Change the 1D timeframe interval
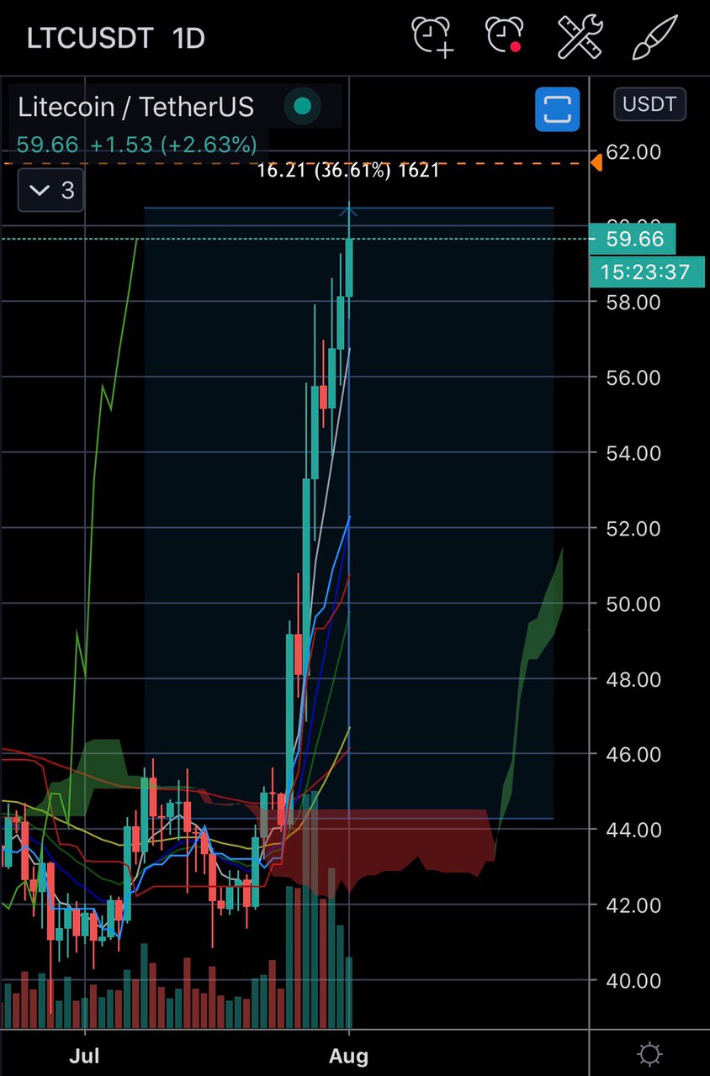The width and height of the screenshot is (710, 1076). point(188,39)
